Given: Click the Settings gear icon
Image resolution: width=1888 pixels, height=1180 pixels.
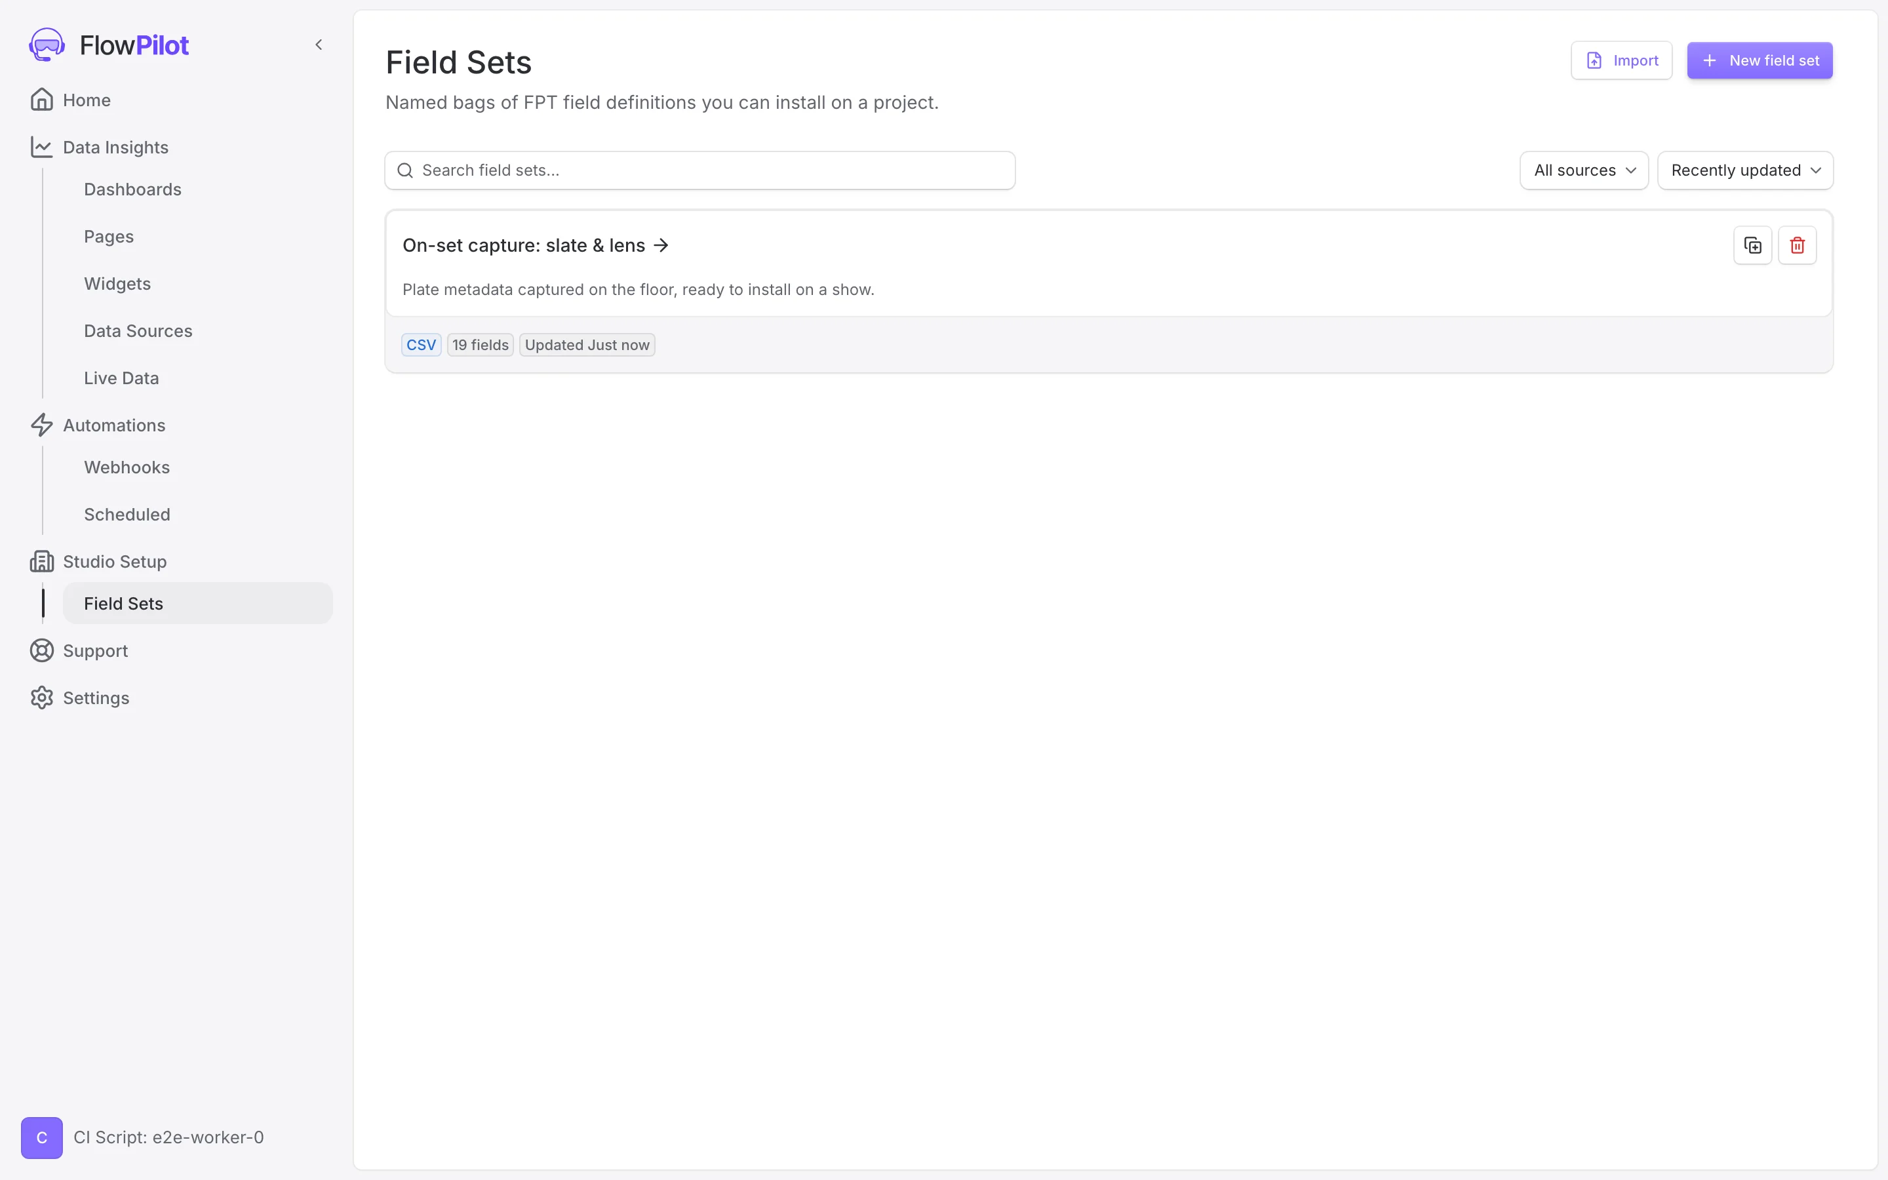Looking at the screenshot, I should 41,698.
